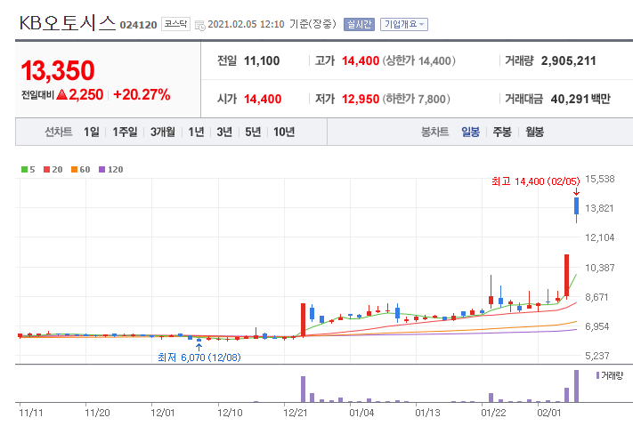
Task: Click the 02/01 date axis label
Action: 548,413
